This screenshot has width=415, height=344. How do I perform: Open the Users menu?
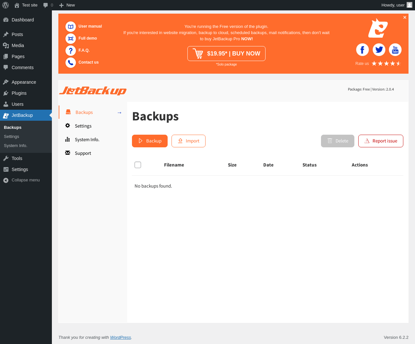[26, 104]
